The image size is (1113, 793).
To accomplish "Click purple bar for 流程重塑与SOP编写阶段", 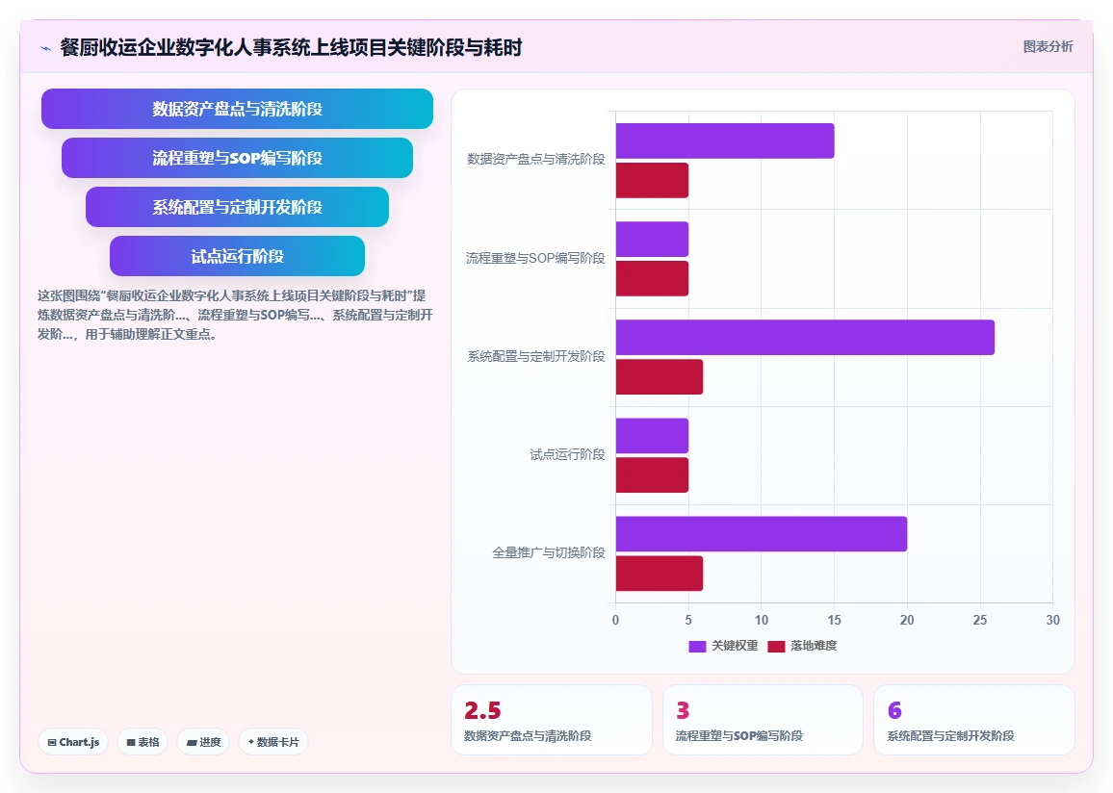I will [x=652, y=239].
